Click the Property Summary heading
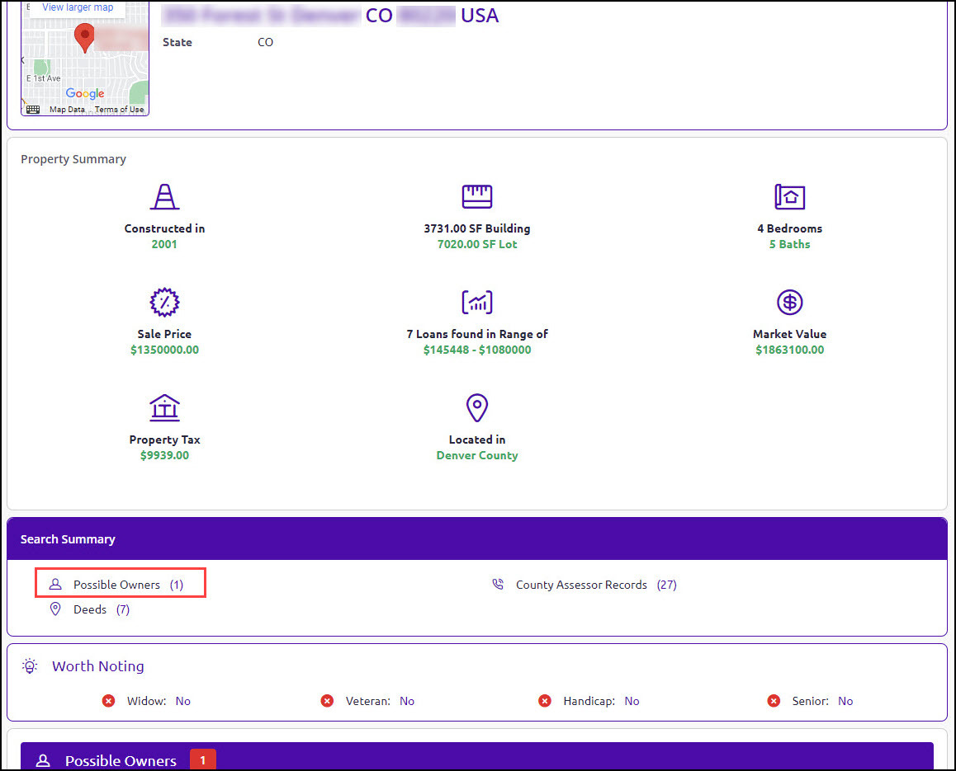Viewport: 956px width, 771px height. pyautogui.click(x=73, y=159)
